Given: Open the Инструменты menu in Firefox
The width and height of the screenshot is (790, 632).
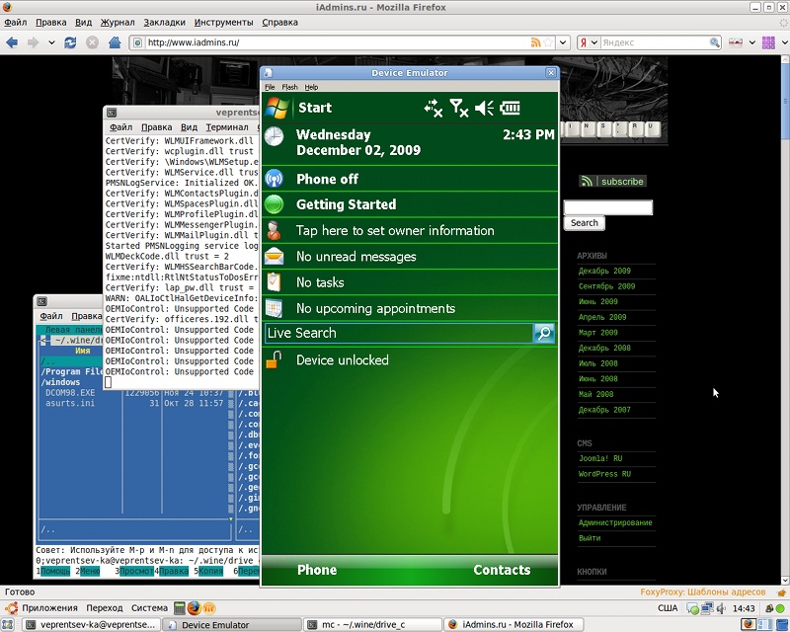Looking at the screenshot, I should tap(223, 22).
